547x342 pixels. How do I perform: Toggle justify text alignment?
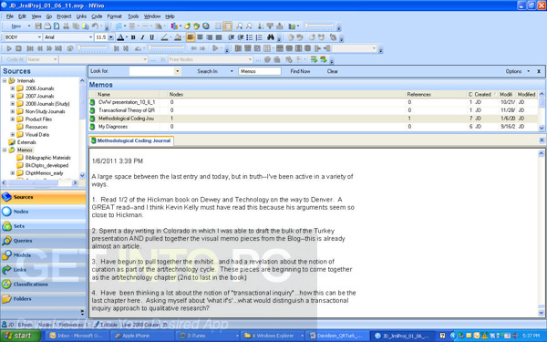coord(219,37)
